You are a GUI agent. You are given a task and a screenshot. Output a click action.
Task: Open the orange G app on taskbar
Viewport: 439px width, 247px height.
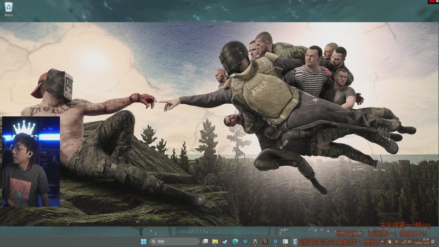click(265, 242)
